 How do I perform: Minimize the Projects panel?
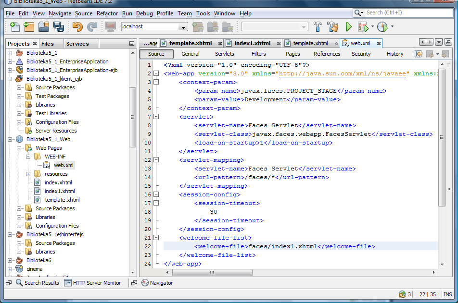point(132,44)
